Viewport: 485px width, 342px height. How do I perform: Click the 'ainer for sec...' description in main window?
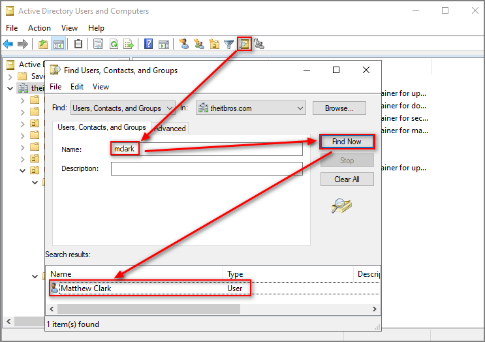405,118
